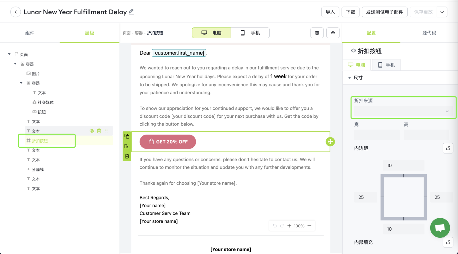Collapse the 尺寸 section
The width and height of the screenshot is (458, 254).
click(350, 78)
